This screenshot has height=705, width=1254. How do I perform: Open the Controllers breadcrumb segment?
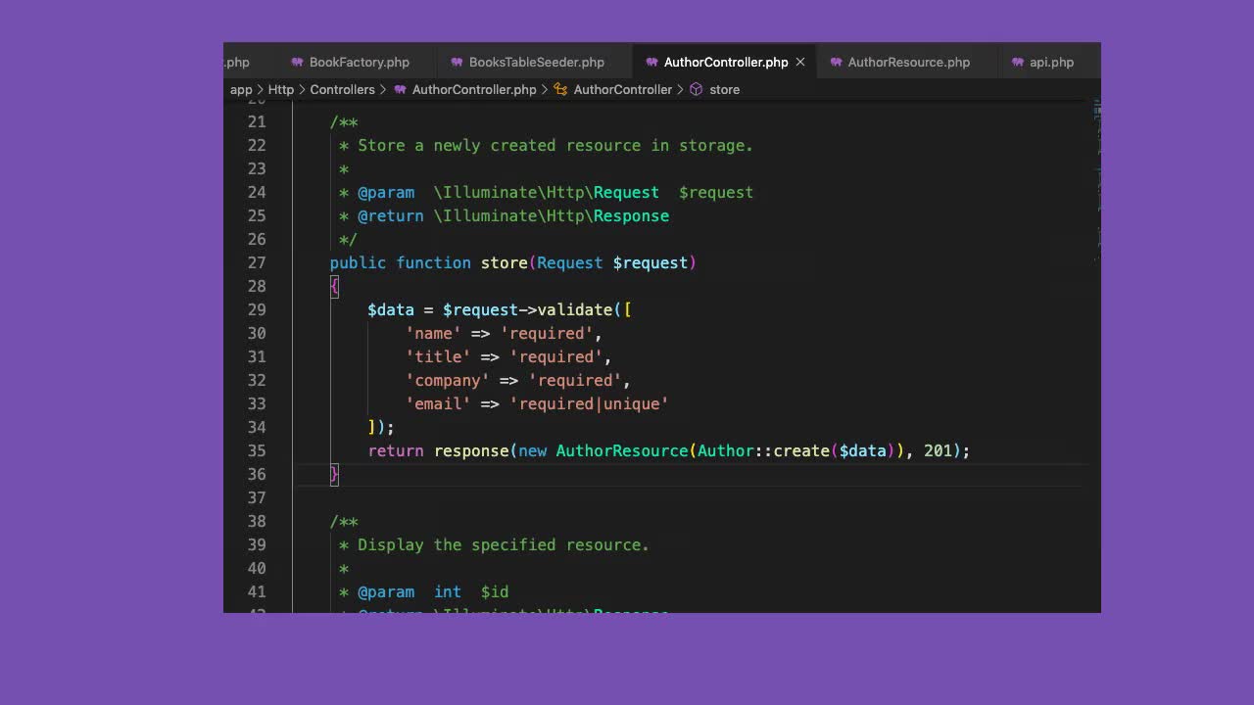pyautogui.click(x=343, y=89)
